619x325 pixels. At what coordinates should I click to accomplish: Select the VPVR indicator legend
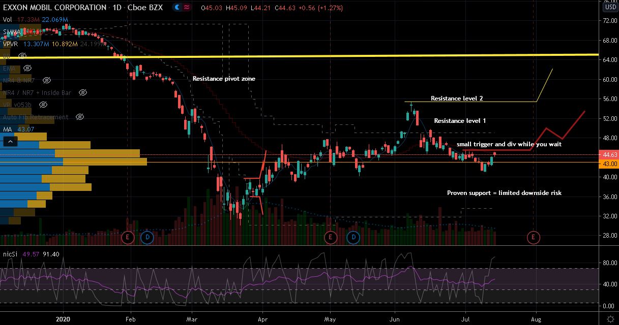[x=10, y=44]
